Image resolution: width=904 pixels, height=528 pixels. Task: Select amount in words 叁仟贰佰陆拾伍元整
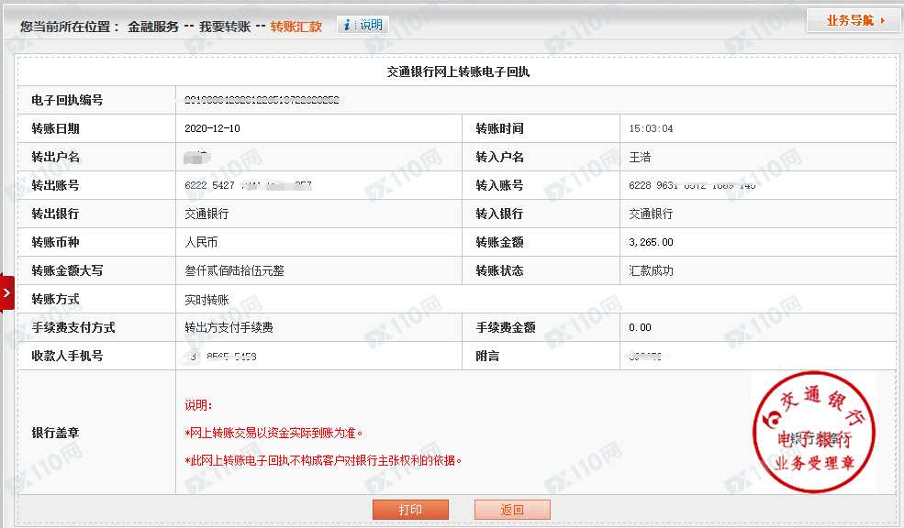click(x=234, y=270)
